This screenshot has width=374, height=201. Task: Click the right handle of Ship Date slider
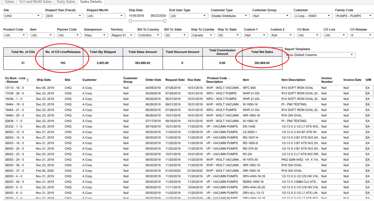165,21
